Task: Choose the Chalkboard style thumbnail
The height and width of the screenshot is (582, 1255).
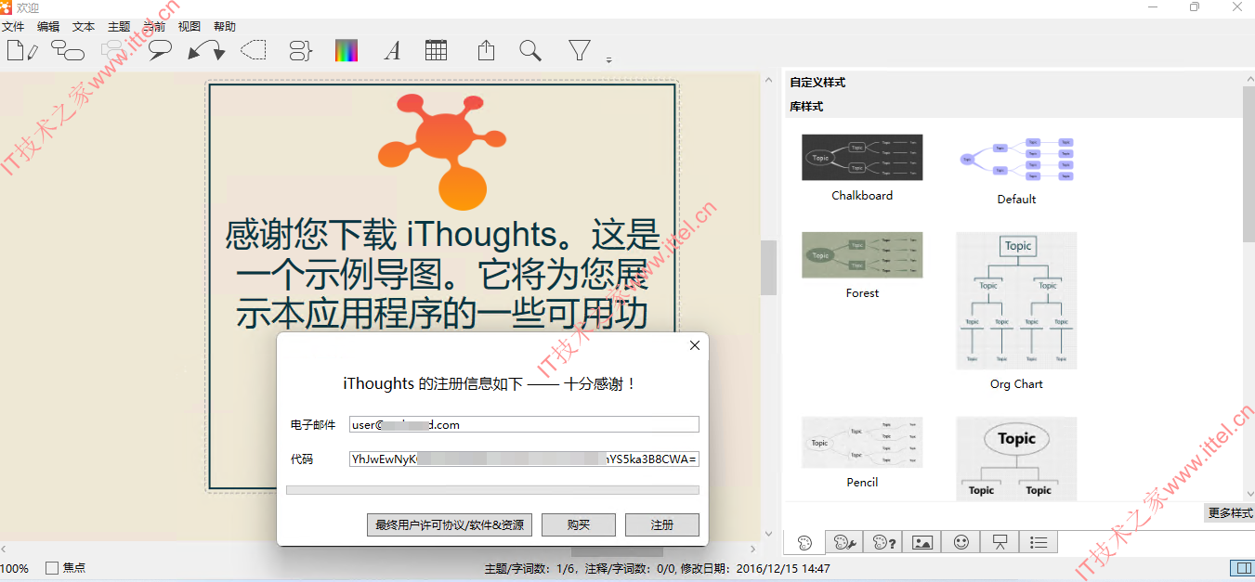Action: [x=862, y=157]
